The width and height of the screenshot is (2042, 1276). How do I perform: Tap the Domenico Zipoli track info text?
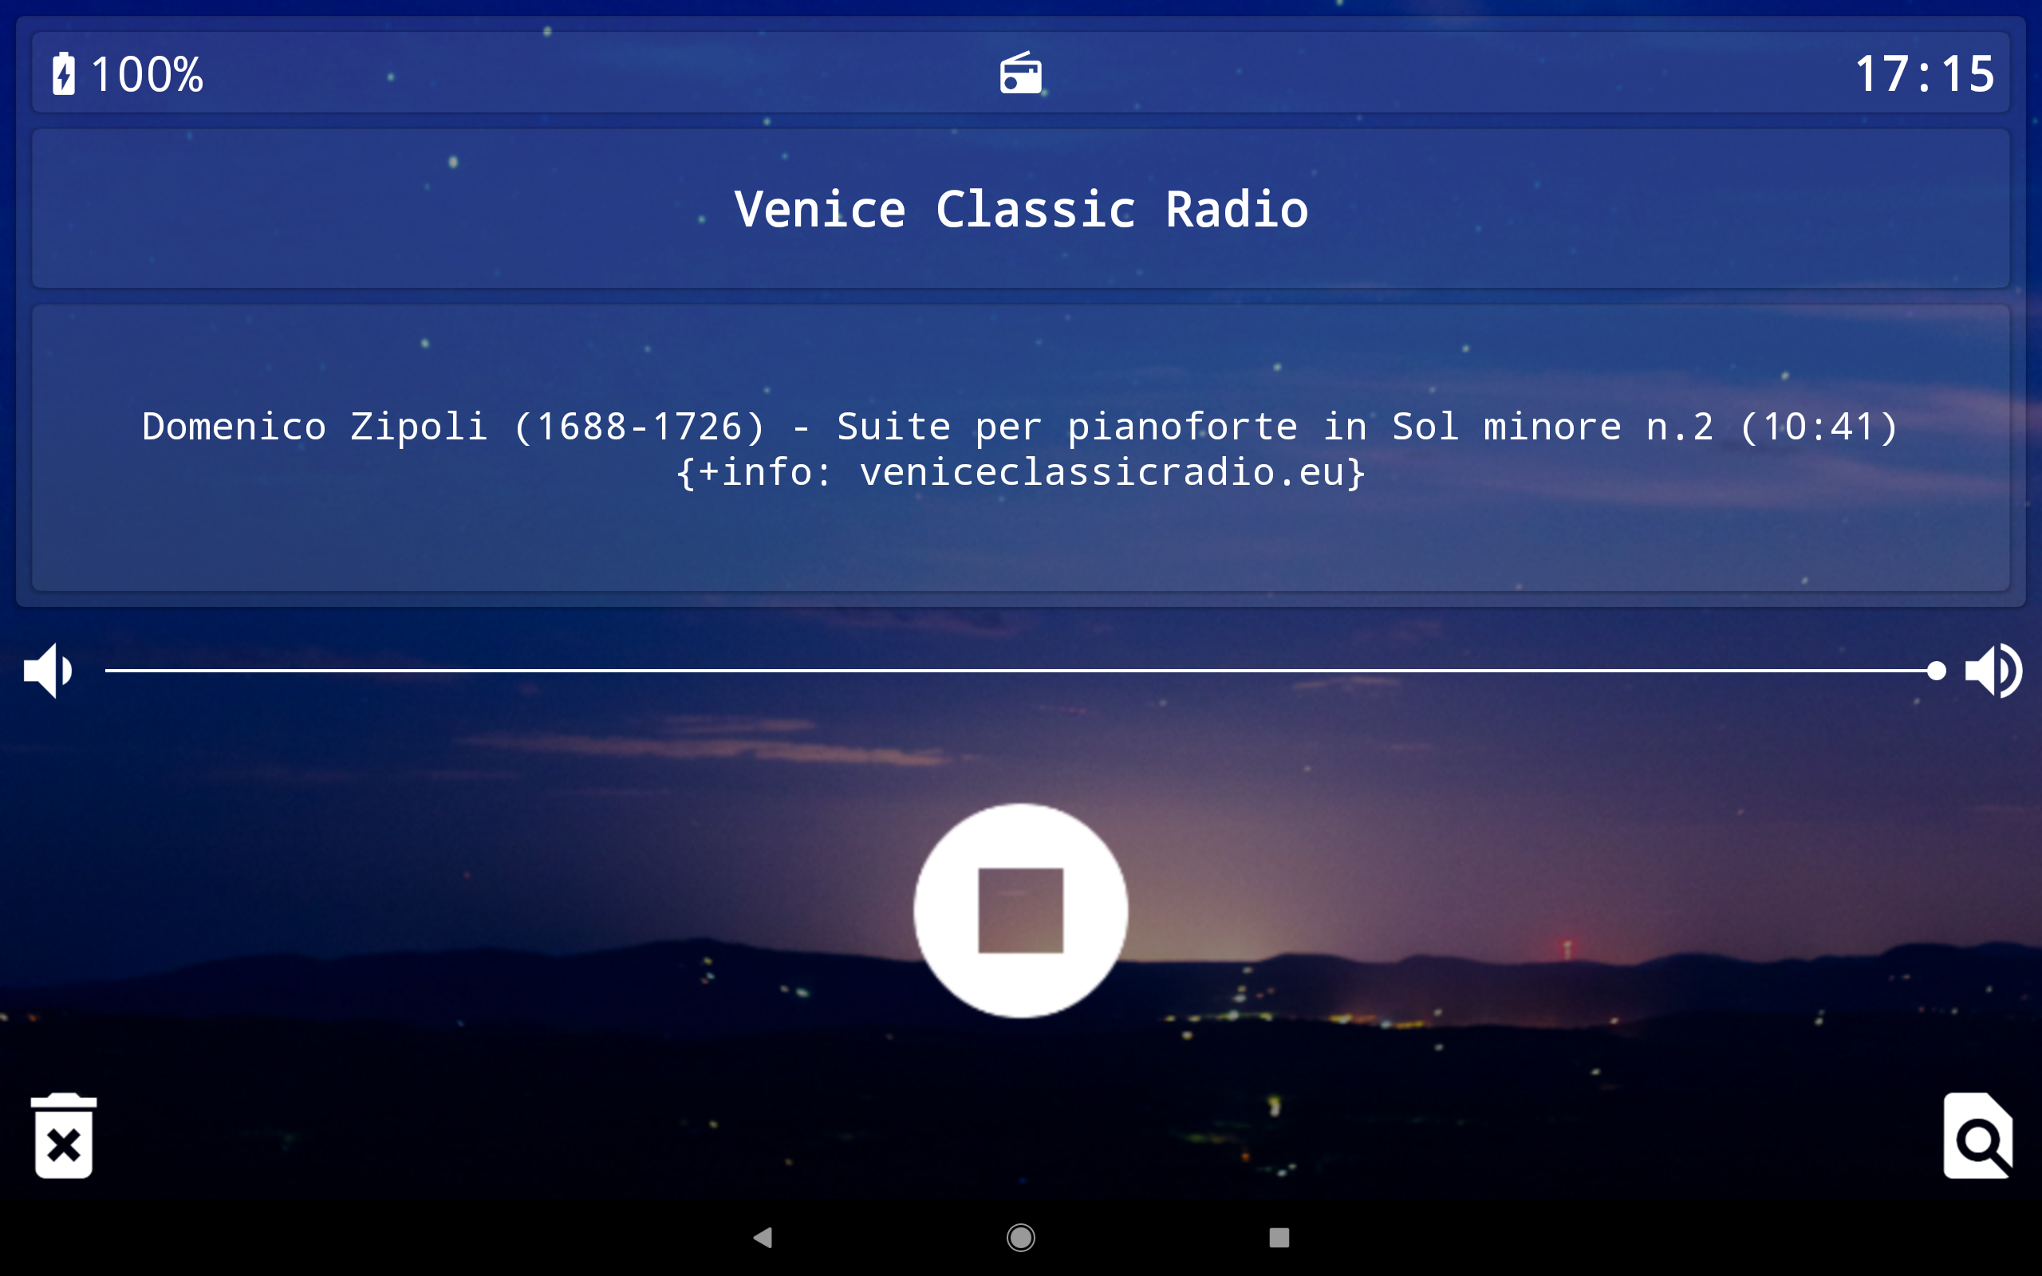click(x=1021, y=427)
